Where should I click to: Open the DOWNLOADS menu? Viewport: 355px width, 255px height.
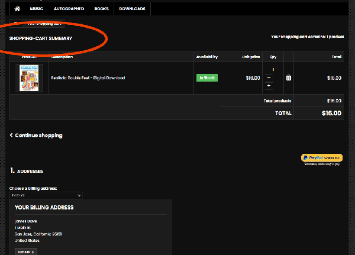pos(132,9)
